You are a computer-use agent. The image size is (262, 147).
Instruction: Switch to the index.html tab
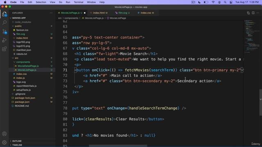pyautogui.click(x=99, y=13)
